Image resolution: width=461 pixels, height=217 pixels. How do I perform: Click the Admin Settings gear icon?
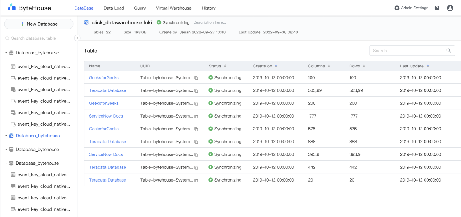tap(397, 8)
